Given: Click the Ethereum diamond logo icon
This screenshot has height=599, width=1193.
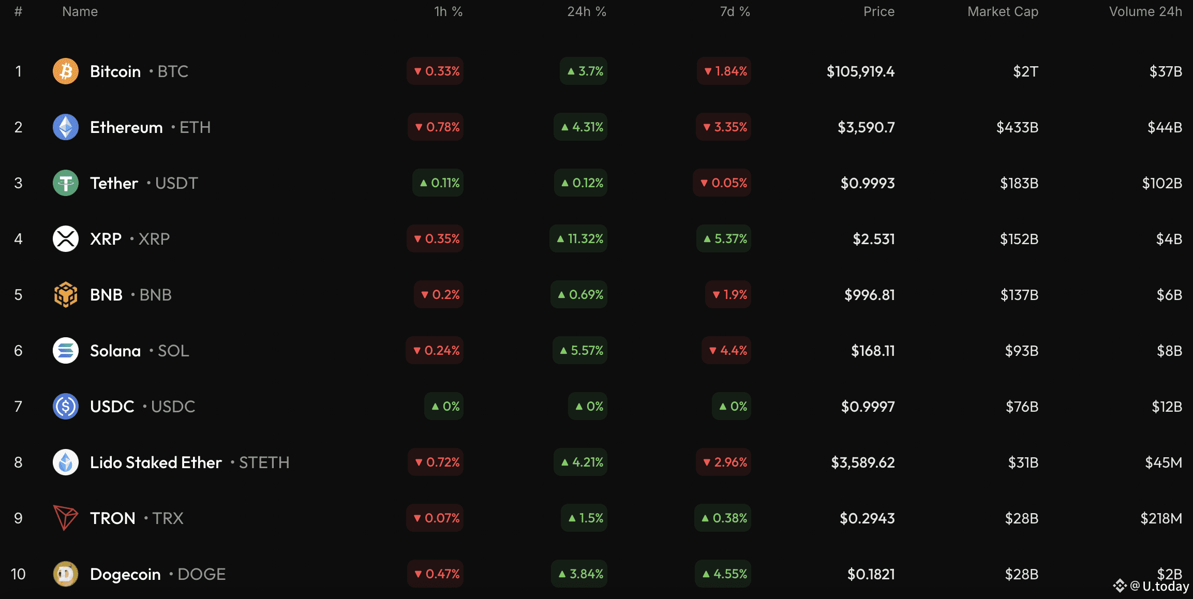Looking at the screenshot, I should [x=66, y=127].
